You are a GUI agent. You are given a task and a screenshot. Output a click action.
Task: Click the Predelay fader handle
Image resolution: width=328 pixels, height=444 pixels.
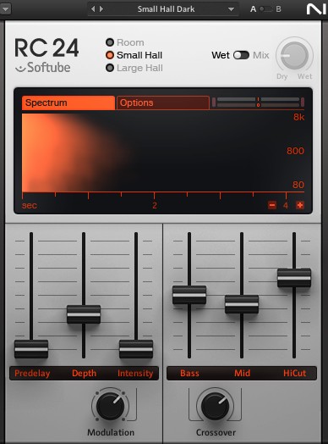31,349
